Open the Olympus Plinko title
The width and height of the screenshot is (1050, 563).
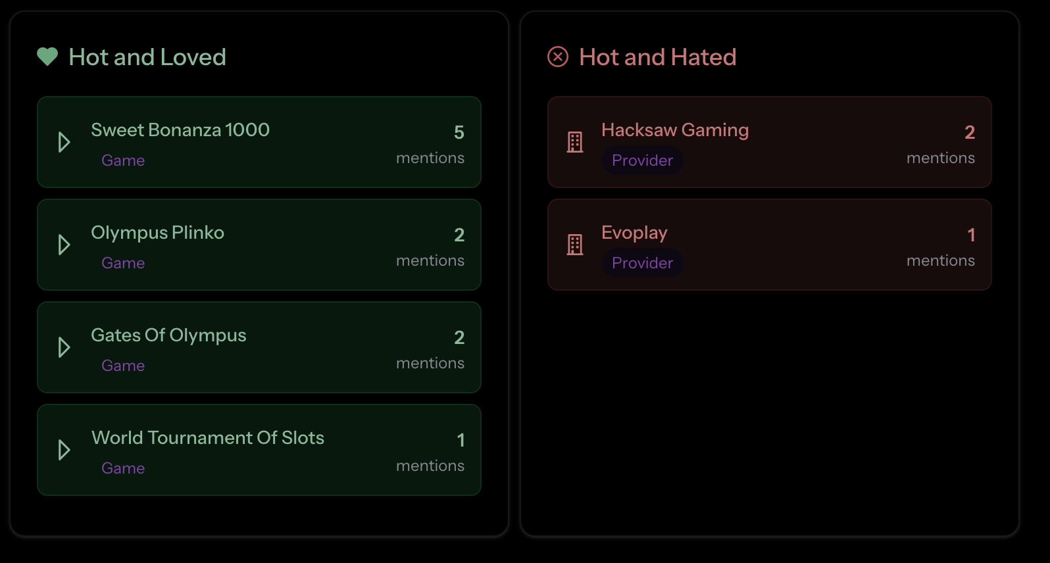click(x=158, y=233)
